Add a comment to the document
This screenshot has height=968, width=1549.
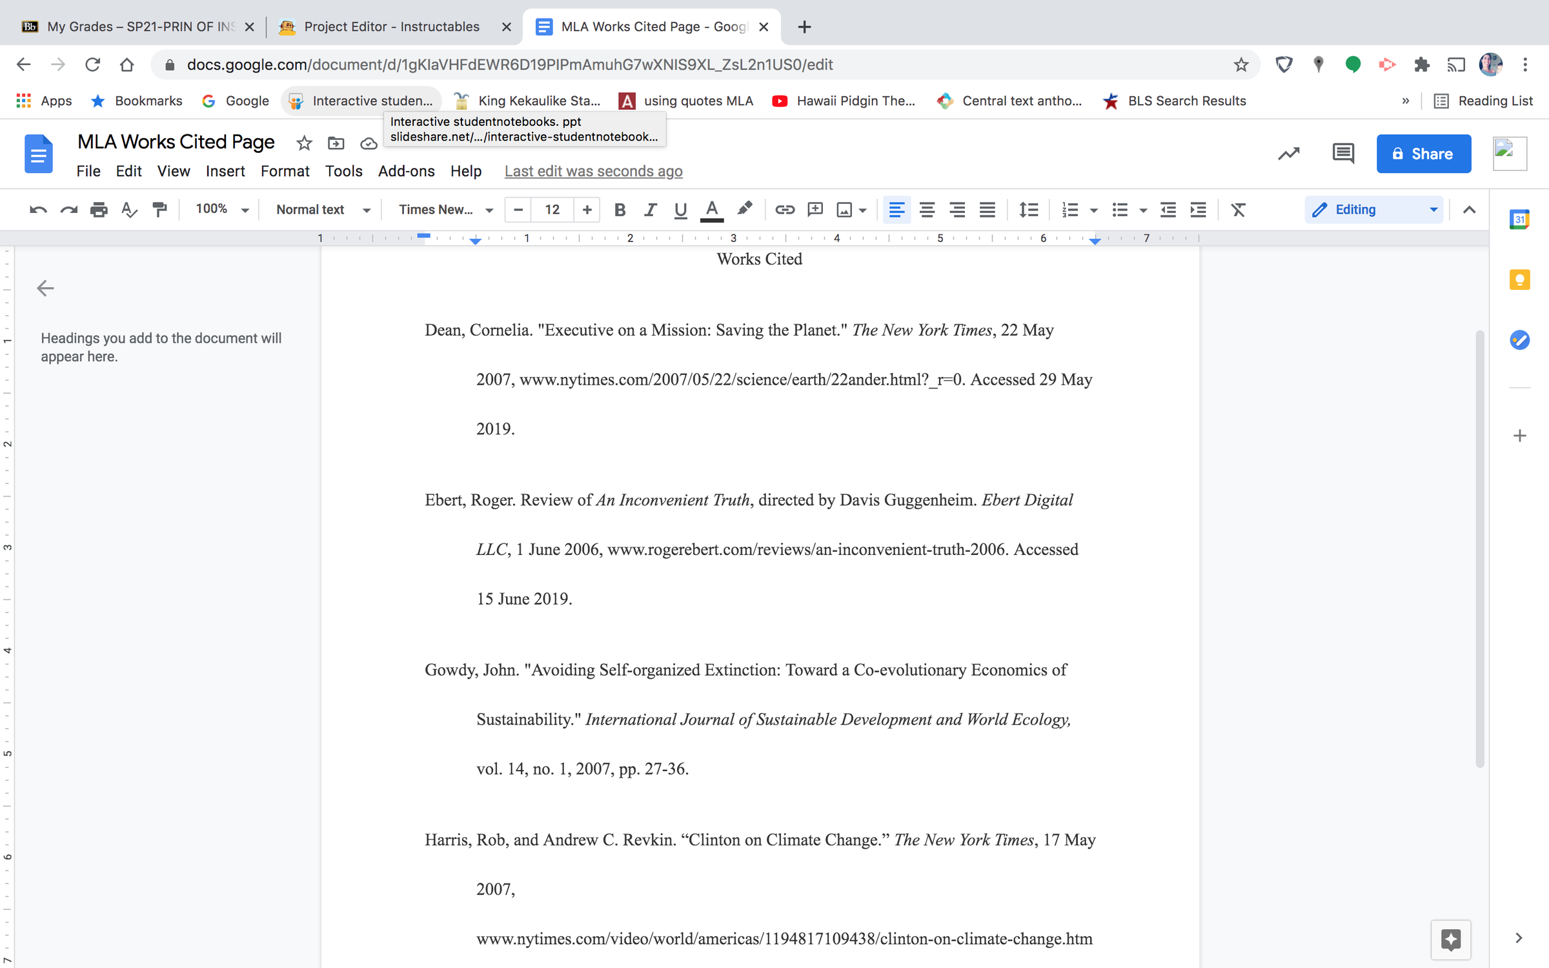[x=815, y=210]
